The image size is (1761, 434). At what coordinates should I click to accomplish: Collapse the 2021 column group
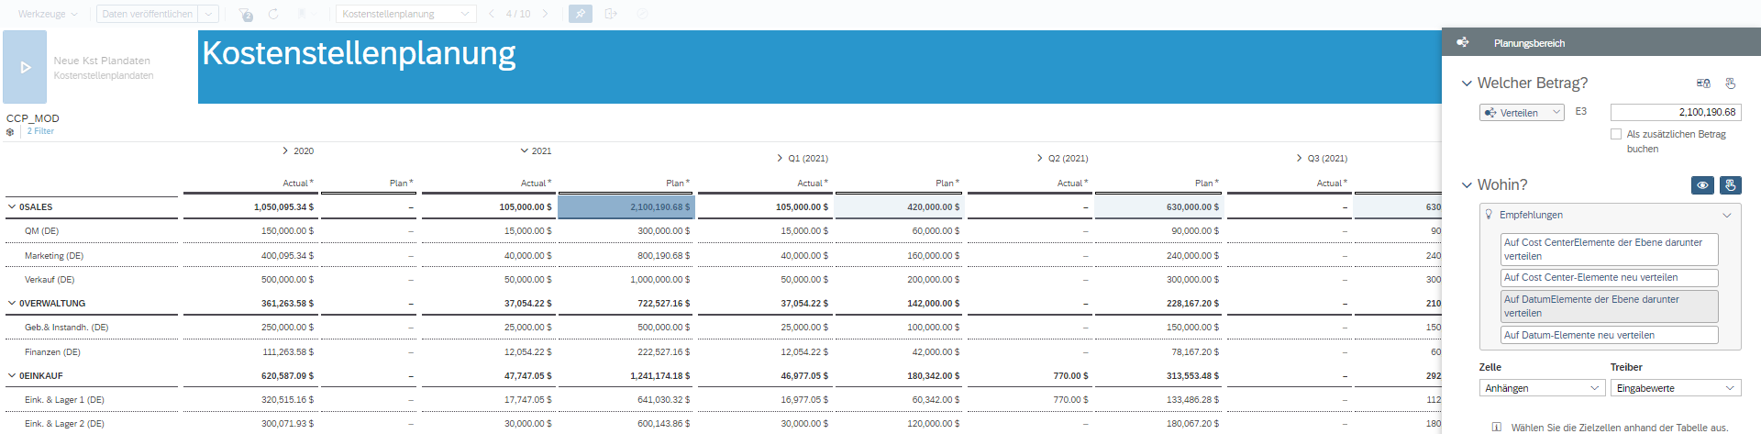point(525,150)
